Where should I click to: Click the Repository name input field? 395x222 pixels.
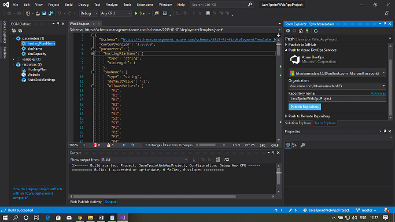(337, 99)
